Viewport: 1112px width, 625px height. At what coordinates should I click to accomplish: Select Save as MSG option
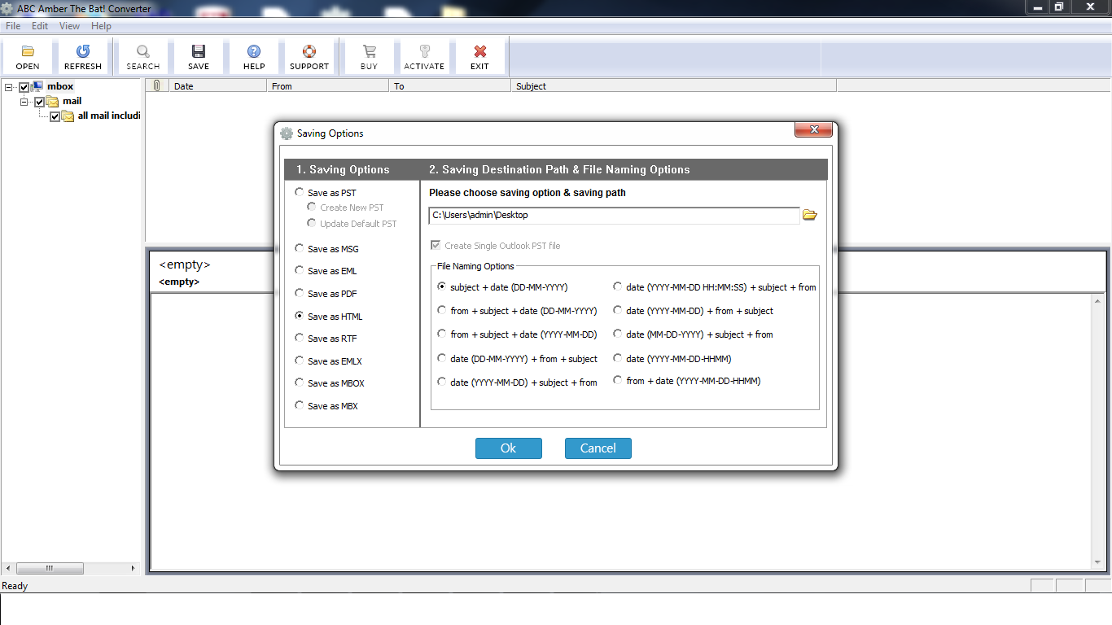(326, 249)
